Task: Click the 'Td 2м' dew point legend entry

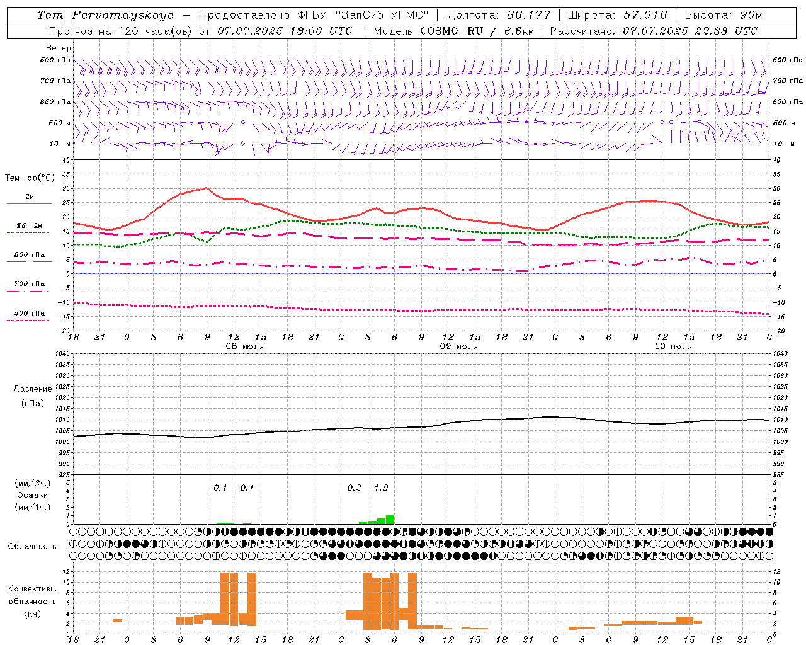Action: click(x=29, y=225)
